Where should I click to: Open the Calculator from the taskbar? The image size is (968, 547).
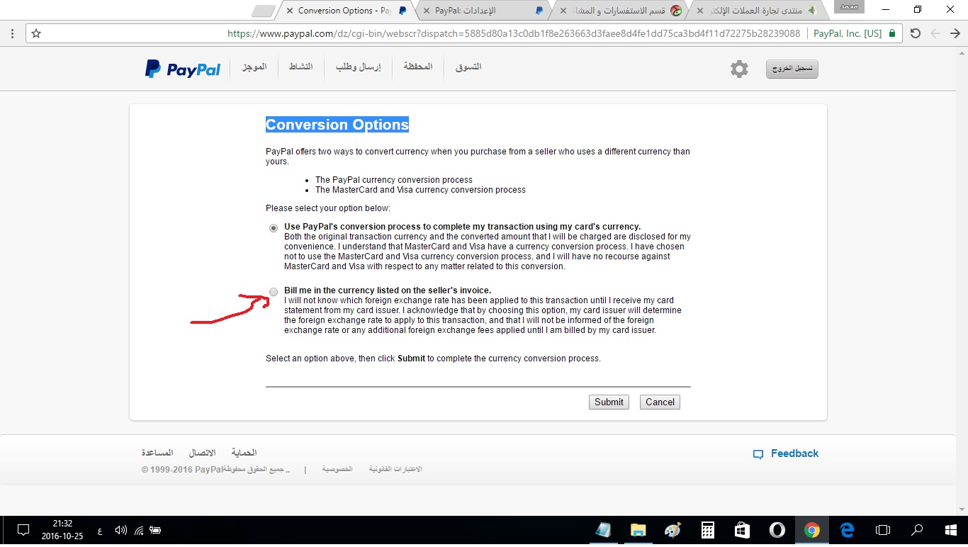707,530
